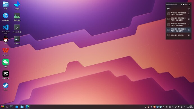Open the hamburger menu beside 85% battery

190,4
